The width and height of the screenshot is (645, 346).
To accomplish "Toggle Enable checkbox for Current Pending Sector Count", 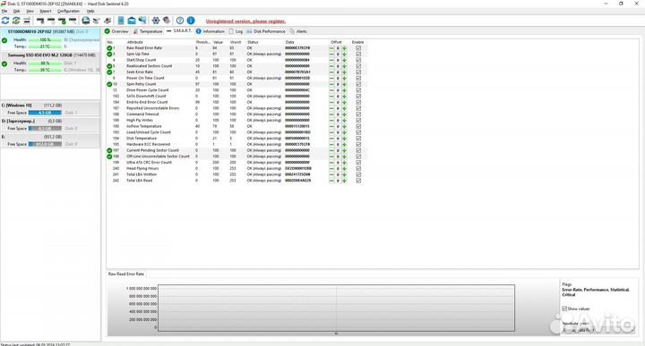I will click(358, 150).
